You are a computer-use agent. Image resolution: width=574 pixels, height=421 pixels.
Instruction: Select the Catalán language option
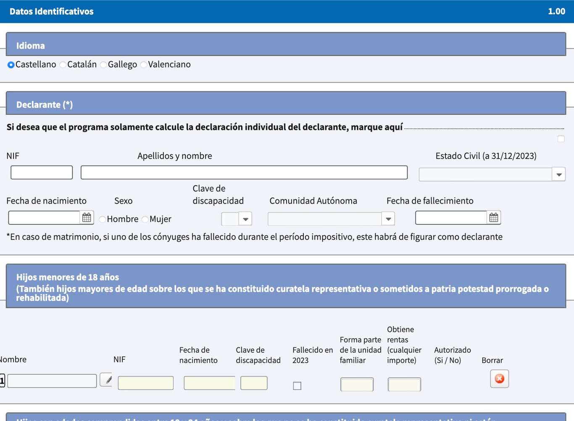[x=63, y=65]
